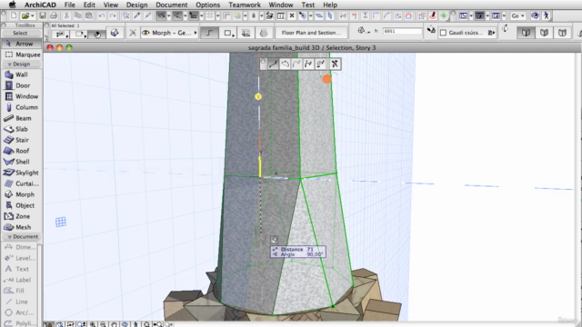Select the Stair tool

[21, 140]
